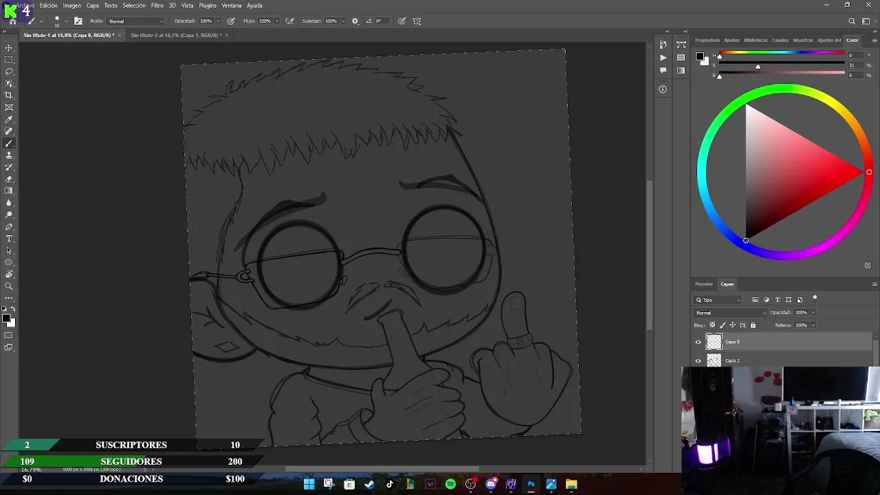Open the Capa menu
Screen dimensions: 880x495
(93, 5)
